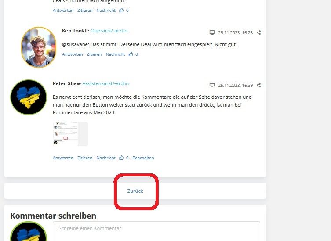Click thumbs-up icon on topmost comment
This screenshot has height=241, width=331.
(121, 10)
